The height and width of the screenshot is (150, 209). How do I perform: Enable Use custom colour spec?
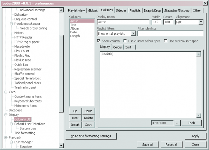126,41
